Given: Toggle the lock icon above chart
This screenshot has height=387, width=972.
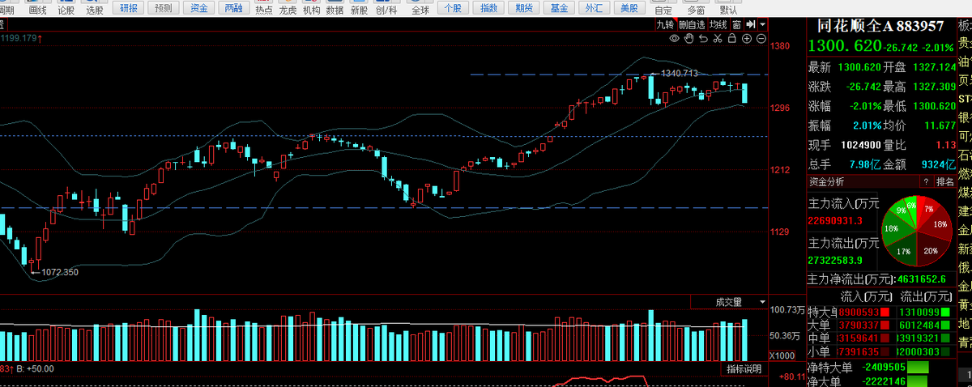Looking at the screenshot, I should tap(732, 38).
